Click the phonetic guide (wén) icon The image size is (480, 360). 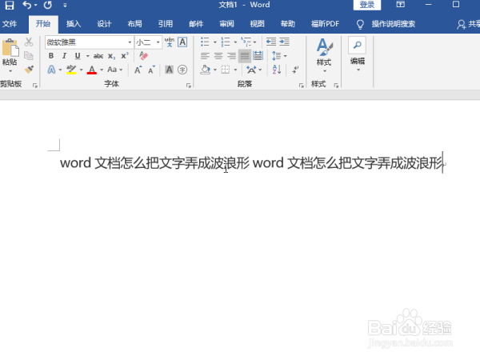pos(170,42)
